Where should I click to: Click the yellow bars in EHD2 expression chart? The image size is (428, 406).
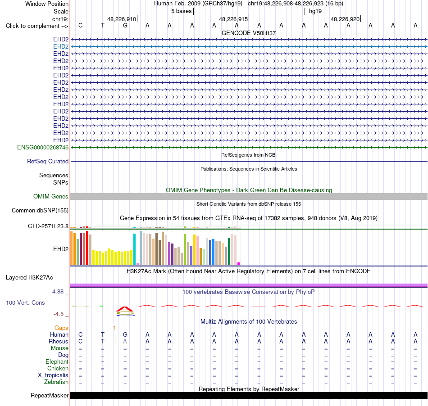113,257
